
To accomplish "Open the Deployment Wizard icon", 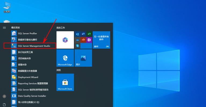I will pyautogui.click(x=14, y=77).
